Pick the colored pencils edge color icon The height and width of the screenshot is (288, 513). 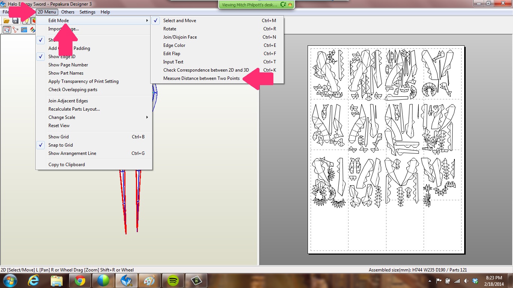tap(33, 30)
